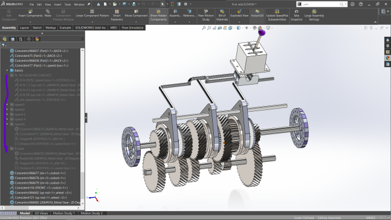Open Linear Component Pattern dropdown arrow
The height and width of the screenshot is (220, 391).
click(x=92, y=22)
